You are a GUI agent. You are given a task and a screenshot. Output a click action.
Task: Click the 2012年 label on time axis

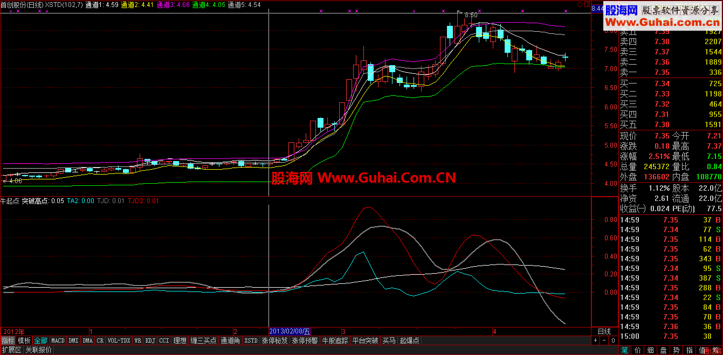[13, 331]
